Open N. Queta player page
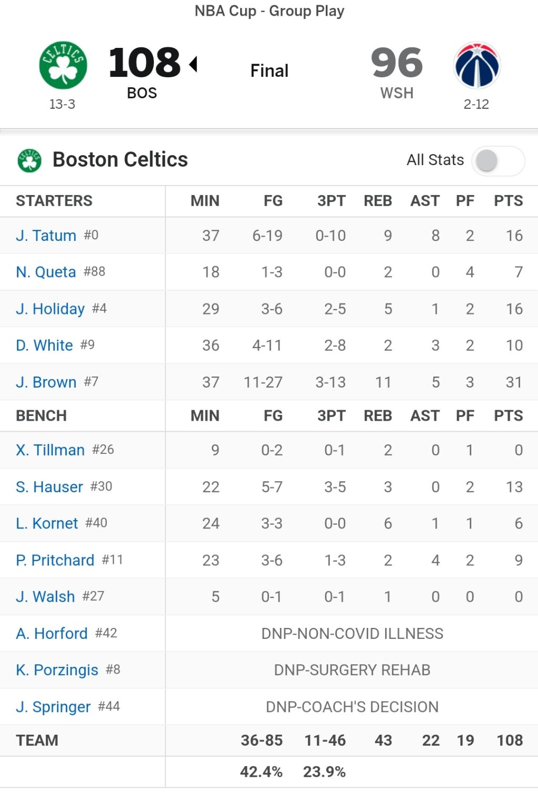The width and height of the screenshot is (538, 792). (x=46, y=272)
